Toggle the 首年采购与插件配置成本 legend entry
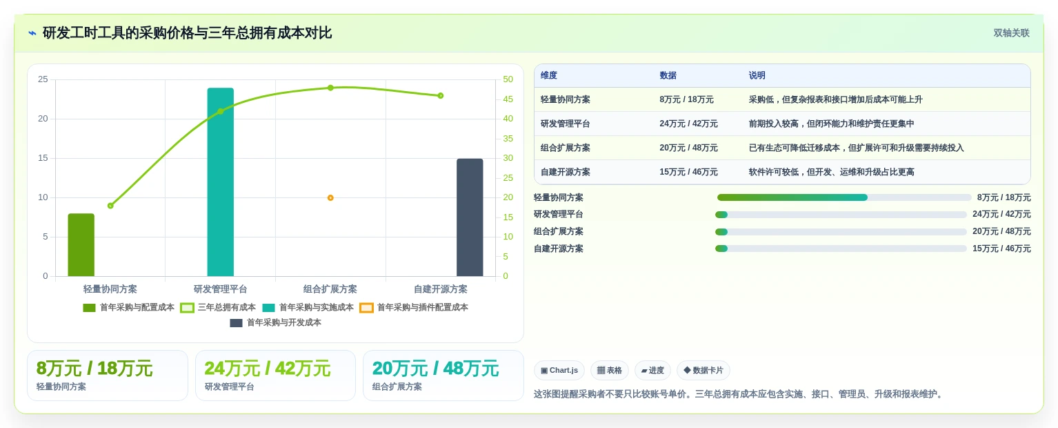This screenshot has width=1058, height=428. click(x=414, y=308)
